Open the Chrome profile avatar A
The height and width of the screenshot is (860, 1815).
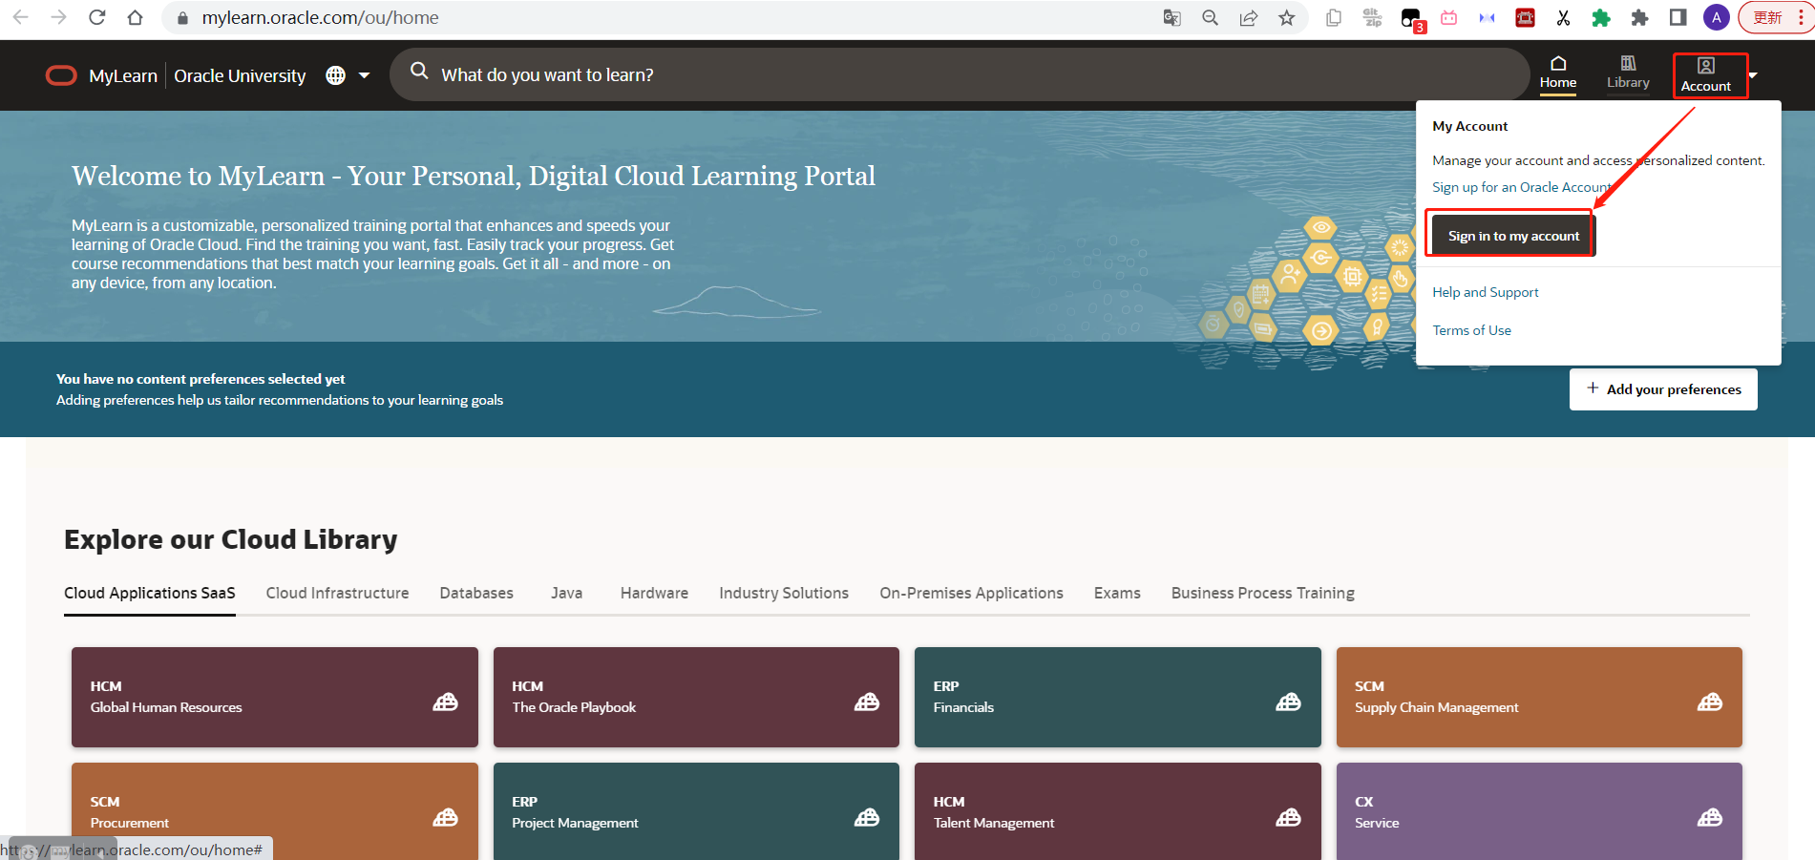(1716, 17)
